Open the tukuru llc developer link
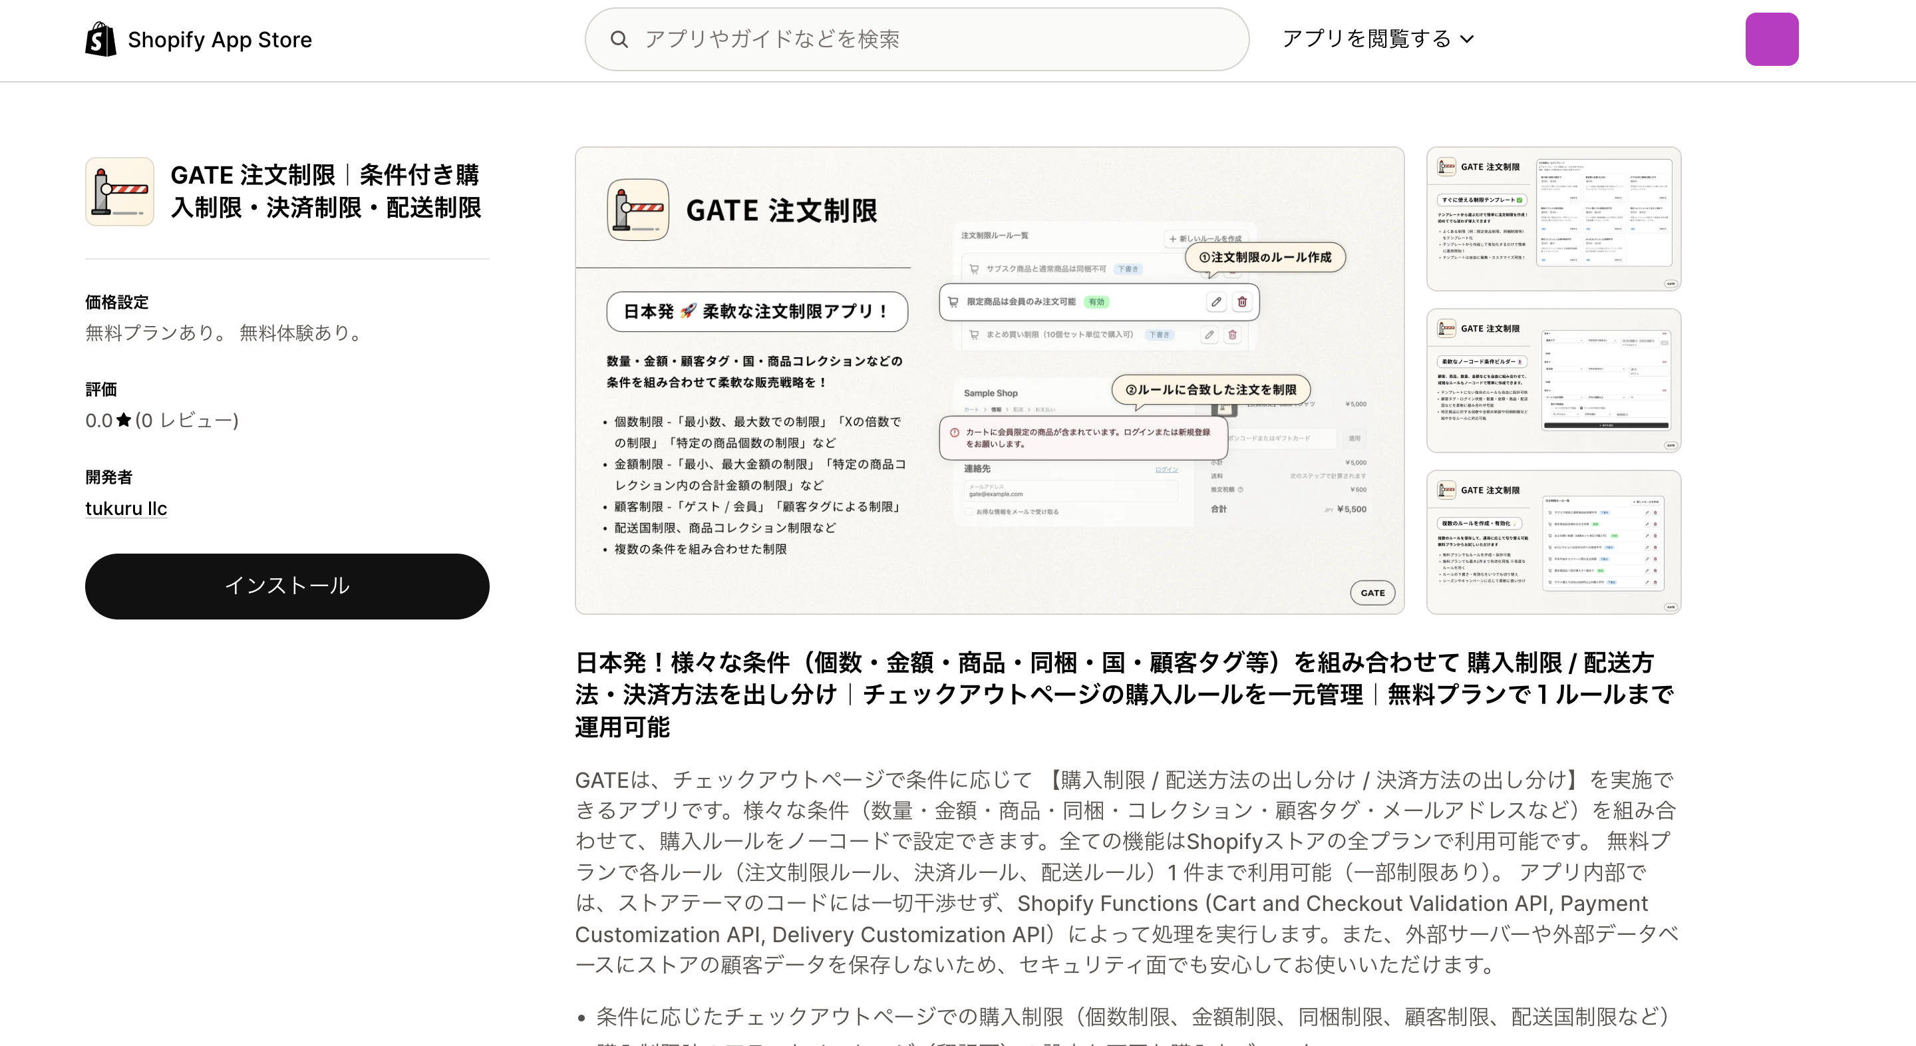Viewport: 1916px width, 1046px height. tap(126, 508)
